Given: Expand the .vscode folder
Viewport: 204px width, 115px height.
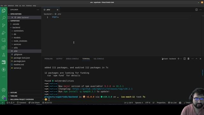Looking at the screenshot, I should pyautogui.click(x=16, y=24).
